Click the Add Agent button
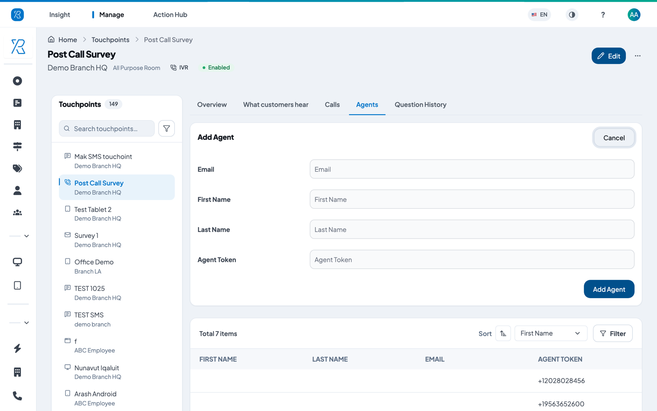 pos(609,289)
